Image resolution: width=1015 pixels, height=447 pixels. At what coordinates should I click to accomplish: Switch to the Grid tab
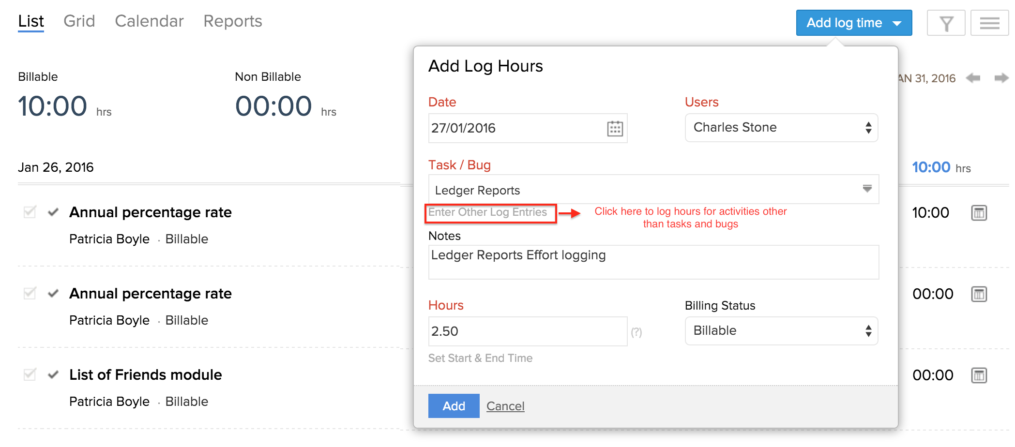click(x=79, y=21)
